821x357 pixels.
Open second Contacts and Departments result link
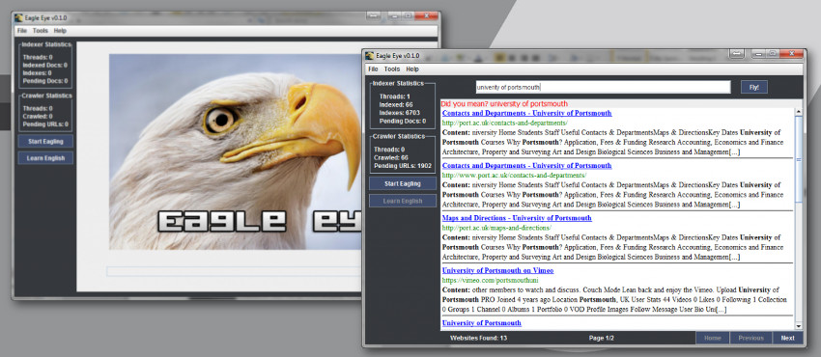coord(526,165)
